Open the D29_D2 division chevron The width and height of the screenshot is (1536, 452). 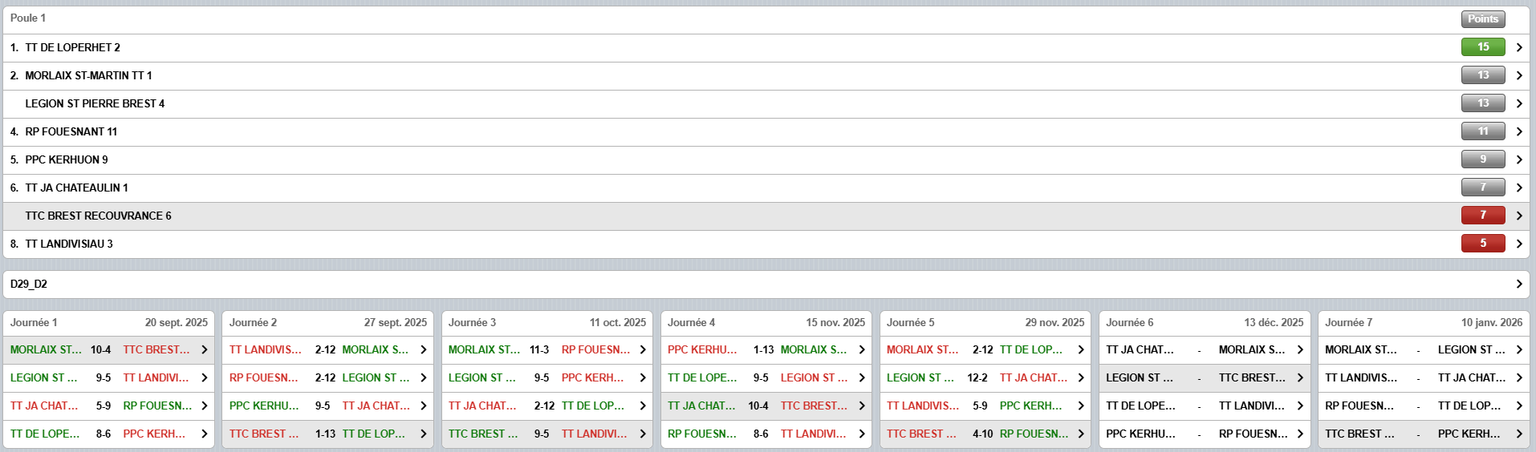pyautogui.click(x=1519, y=284)
